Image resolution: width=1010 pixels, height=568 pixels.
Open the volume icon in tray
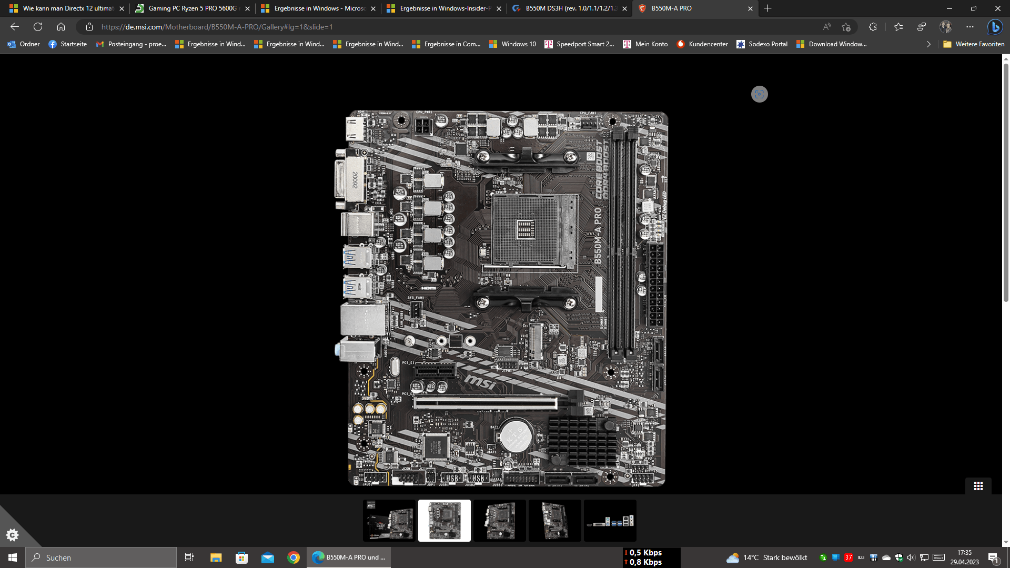coord(911,557)
